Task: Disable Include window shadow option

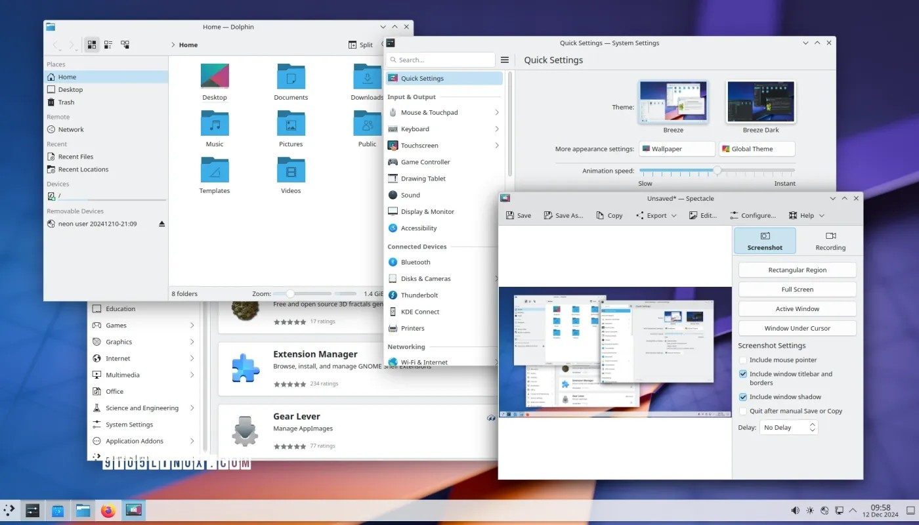Action: pyautogui.click(x=742, y=396)
